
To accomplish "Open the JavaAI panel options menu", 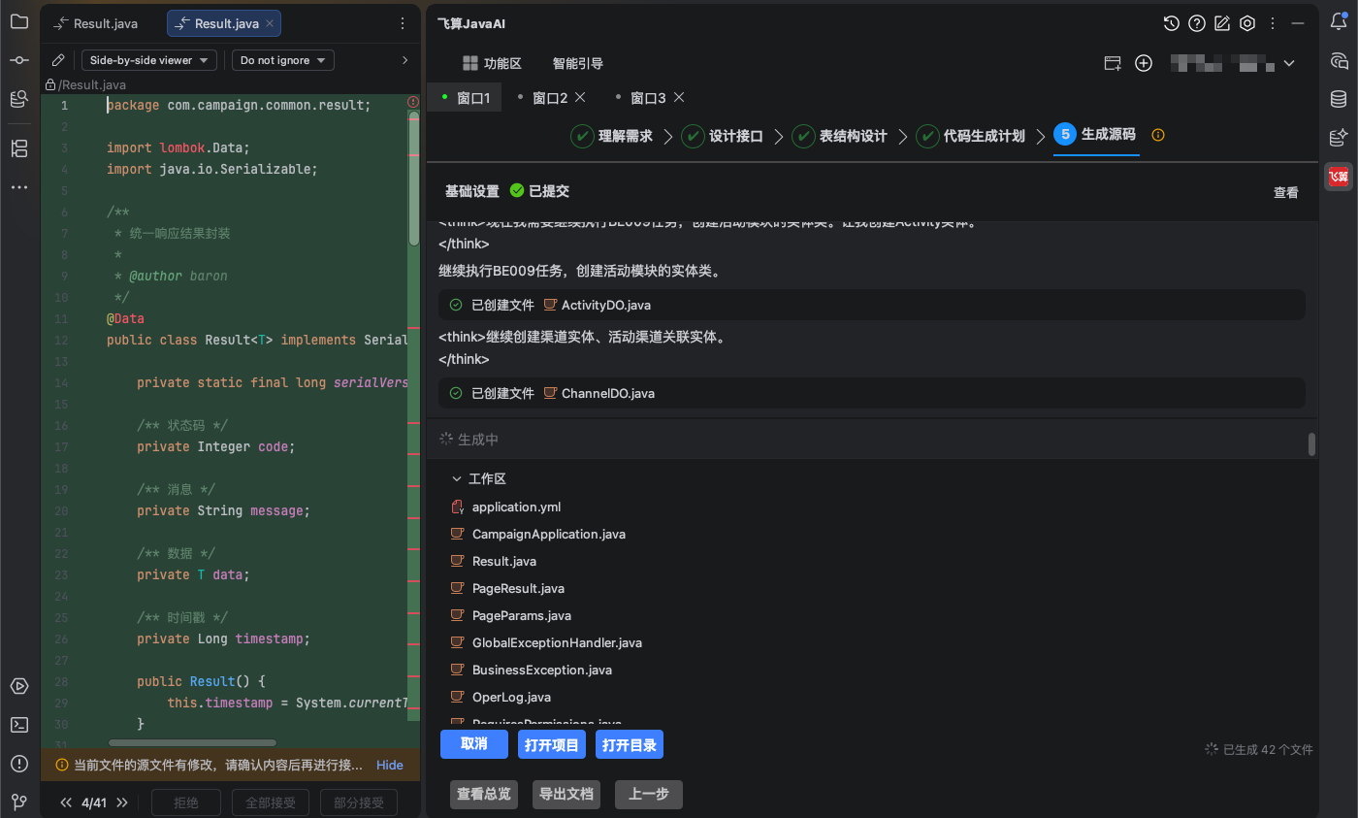I will 1273,23.
